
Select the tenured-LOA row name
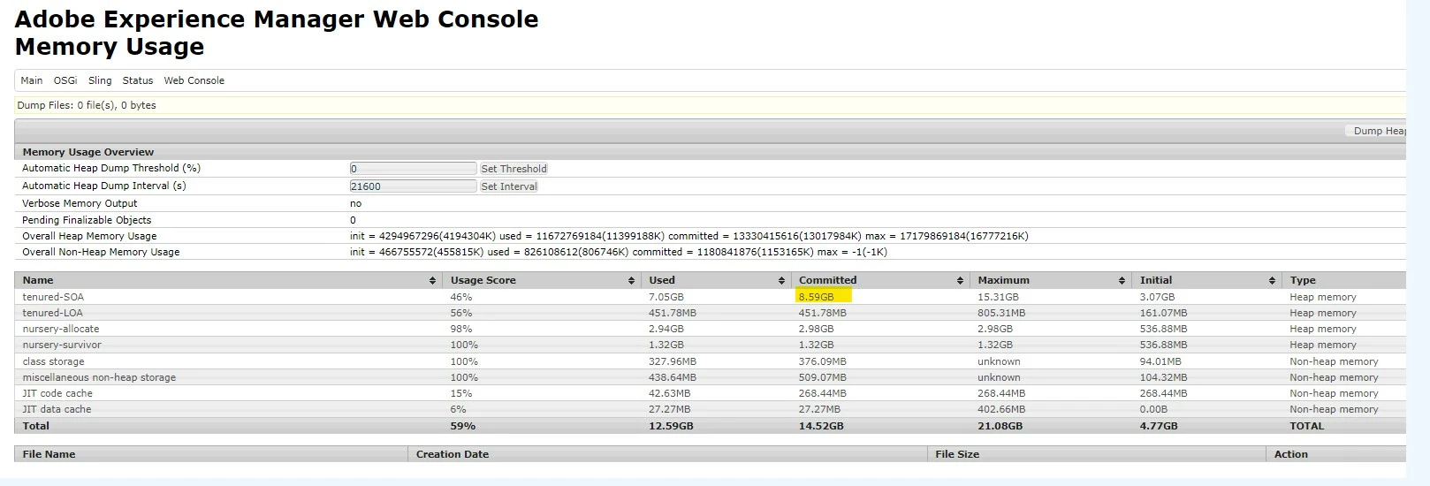(x=53, y=313)
